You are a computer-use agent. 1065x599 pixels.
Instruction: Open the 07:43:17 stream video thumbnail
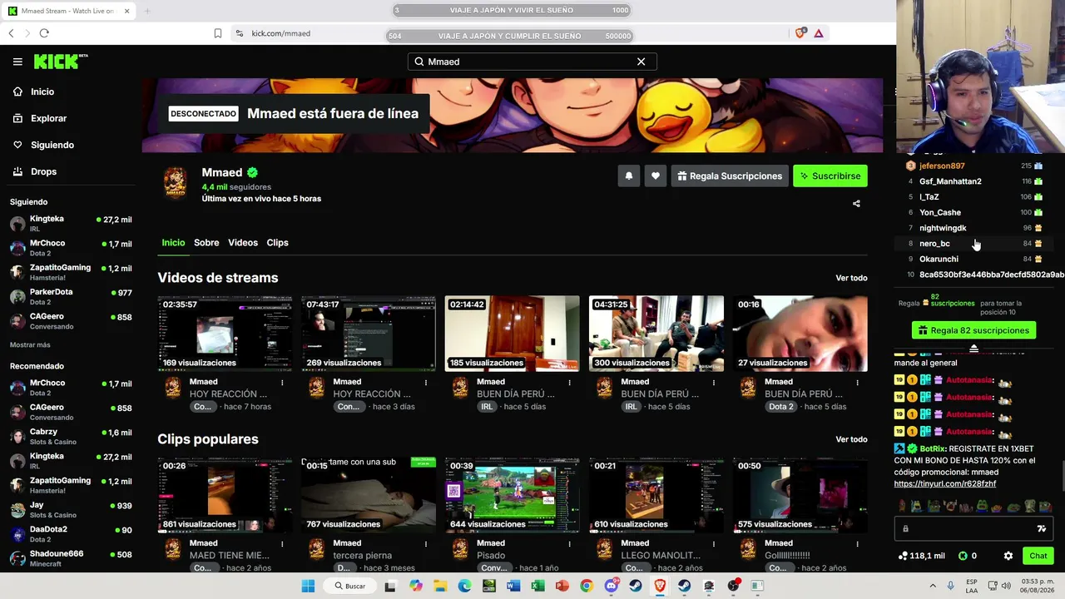tap(369, 333)
